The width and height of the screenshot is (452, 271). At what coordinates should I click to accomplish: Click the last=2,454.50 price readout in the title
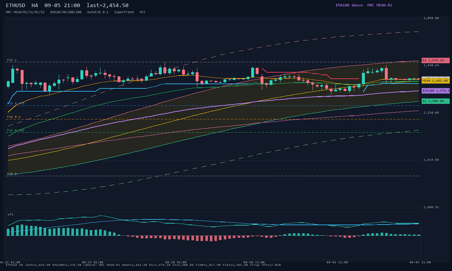click(108, 5)
